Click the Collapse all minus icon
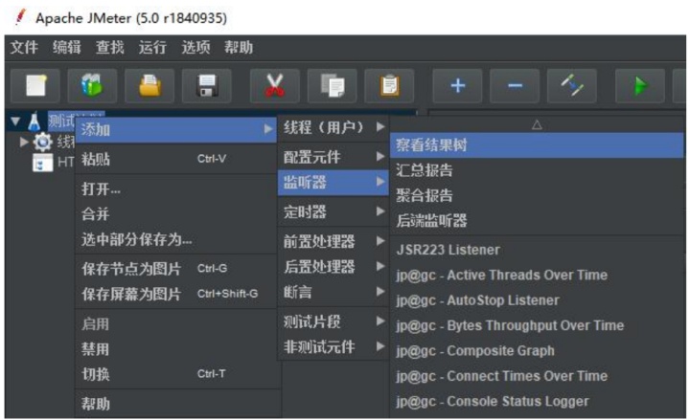The width and height of the screenshot is (690, 420). (x=515, y=85)
